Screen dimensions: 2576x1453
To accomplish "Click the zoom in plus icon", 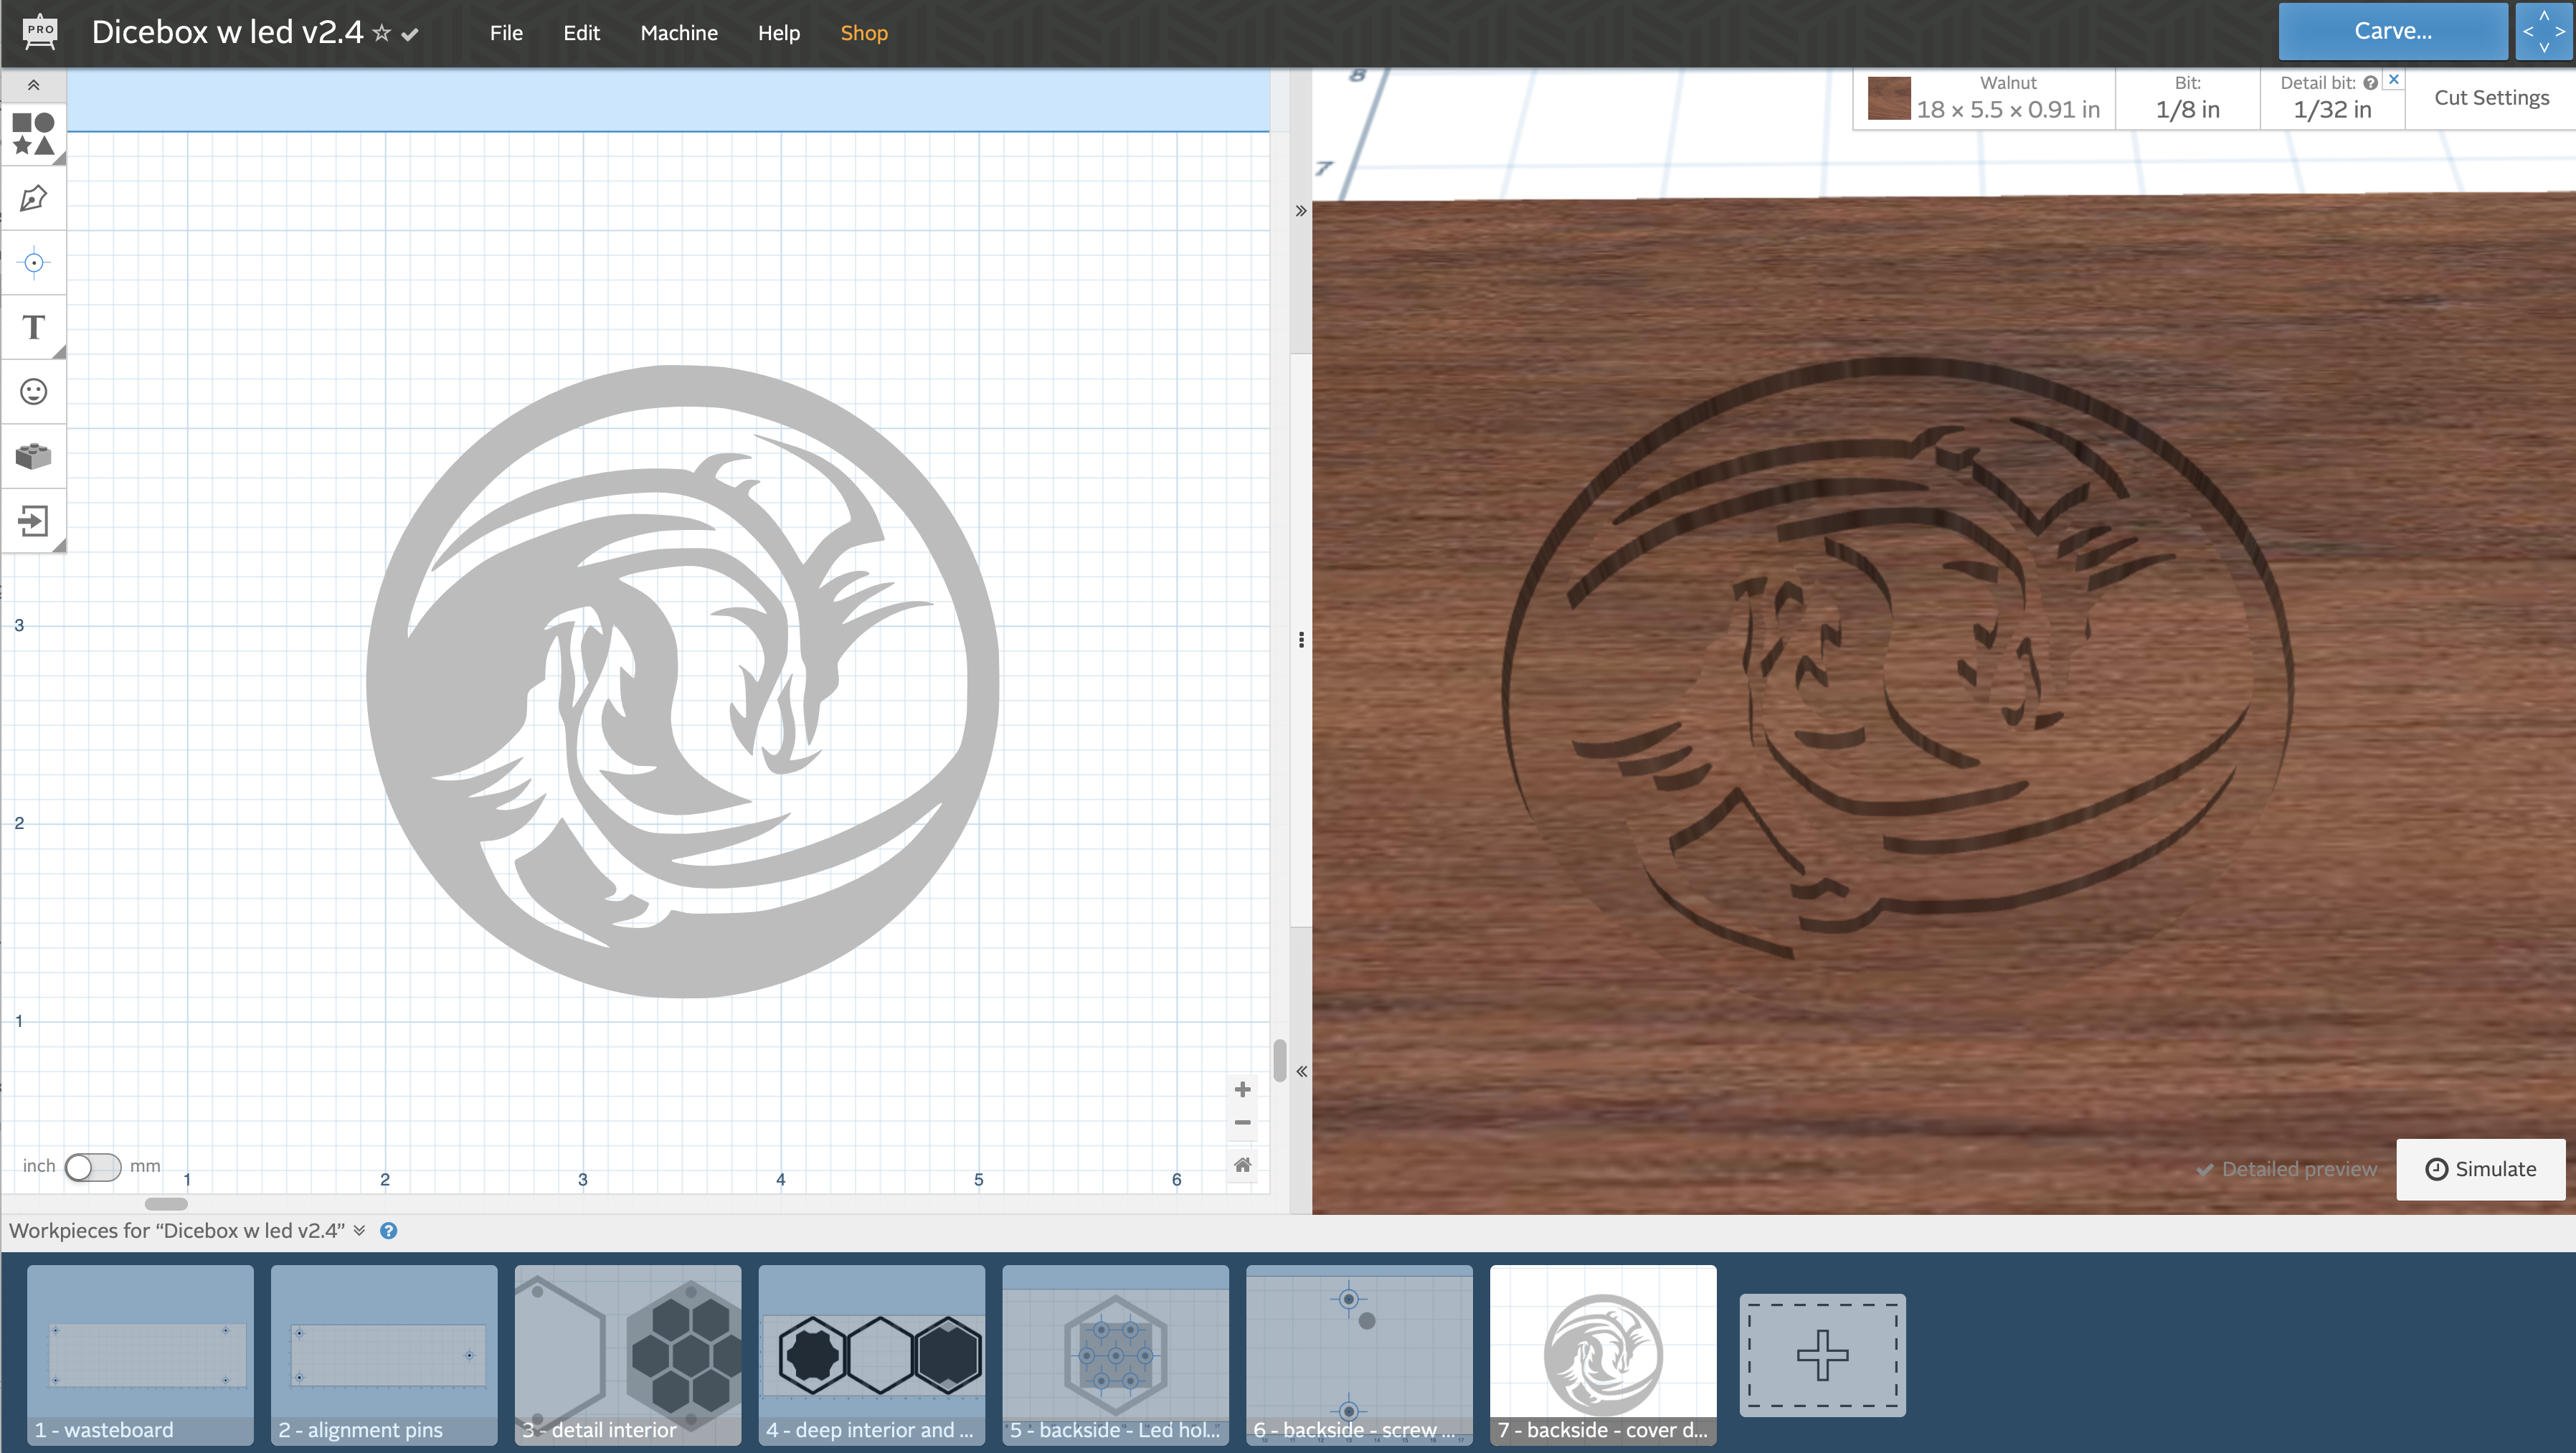I will (x=1242, y=1089).
